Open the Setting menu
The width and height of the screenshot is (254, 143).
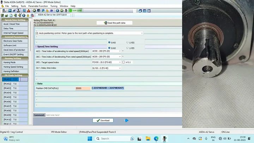click(14, 6)
